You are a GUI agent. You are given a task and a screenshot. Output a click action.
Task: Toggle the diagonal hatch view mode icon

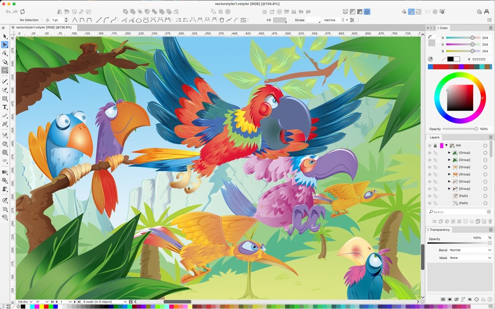pyautogui.click(x=360, y=12)
